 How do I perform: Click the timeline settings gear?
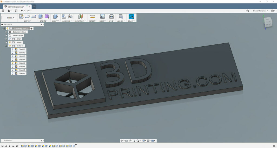(x=274, y=146)
